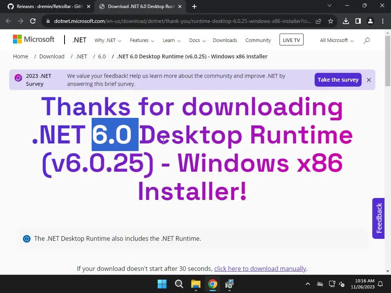Click the LIVE TV button
Viewport: 391px width, 293px height.
click(291, 40)
